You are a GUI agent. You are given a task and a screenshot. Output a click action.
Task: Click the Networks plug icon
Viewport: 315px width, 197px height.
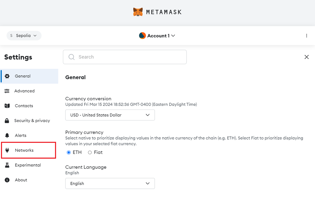[7, 150]
